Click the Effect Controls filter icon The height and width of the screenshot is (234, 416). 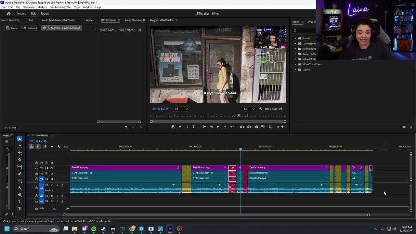tap(126, 127)
